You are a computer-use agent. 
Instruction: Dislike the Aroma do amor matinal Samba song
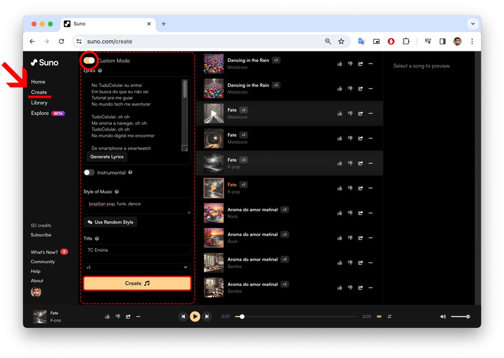point(350,263)
